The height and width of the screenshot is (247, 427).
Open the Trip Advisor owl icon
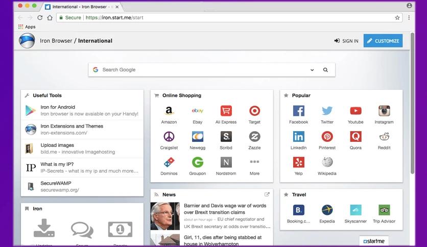point(384,210)
